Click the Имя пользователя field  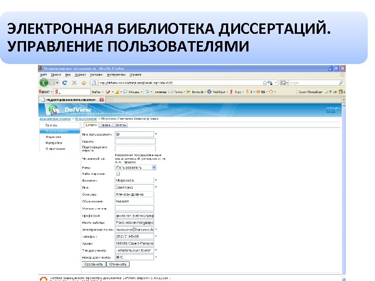134,134
